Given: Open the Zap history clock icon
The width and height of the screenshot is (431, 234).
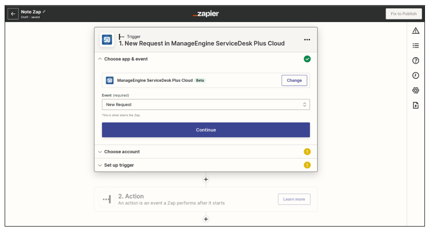Looking at the screenshot, I should tap(415, 76).
